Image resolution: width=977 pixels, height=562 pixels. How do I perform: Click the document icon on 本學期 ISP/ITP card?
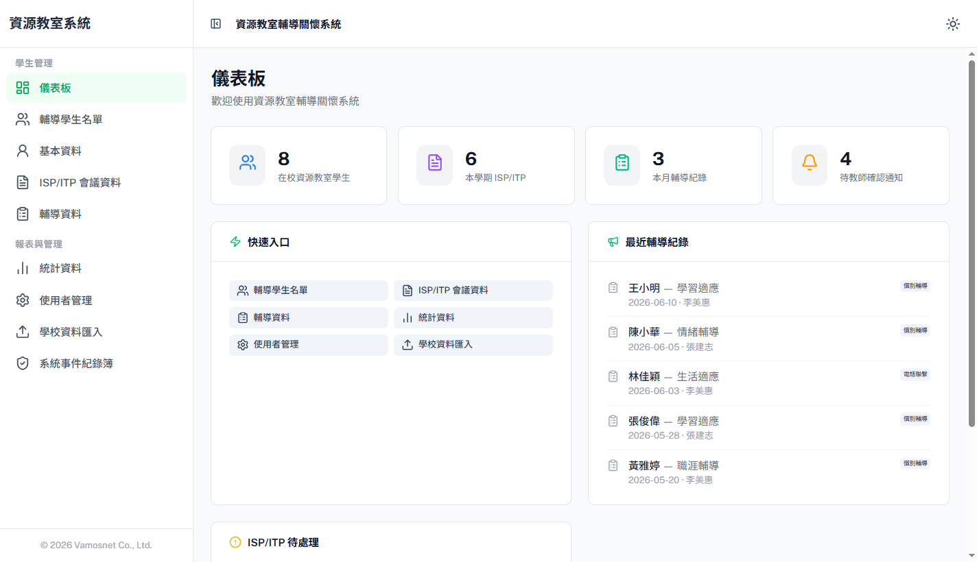coord(434,163)
